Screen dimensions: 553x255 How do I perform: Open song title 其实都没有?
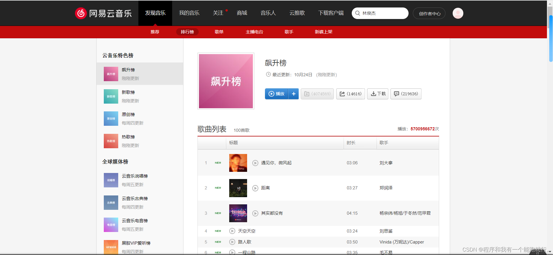pos(272,213)
